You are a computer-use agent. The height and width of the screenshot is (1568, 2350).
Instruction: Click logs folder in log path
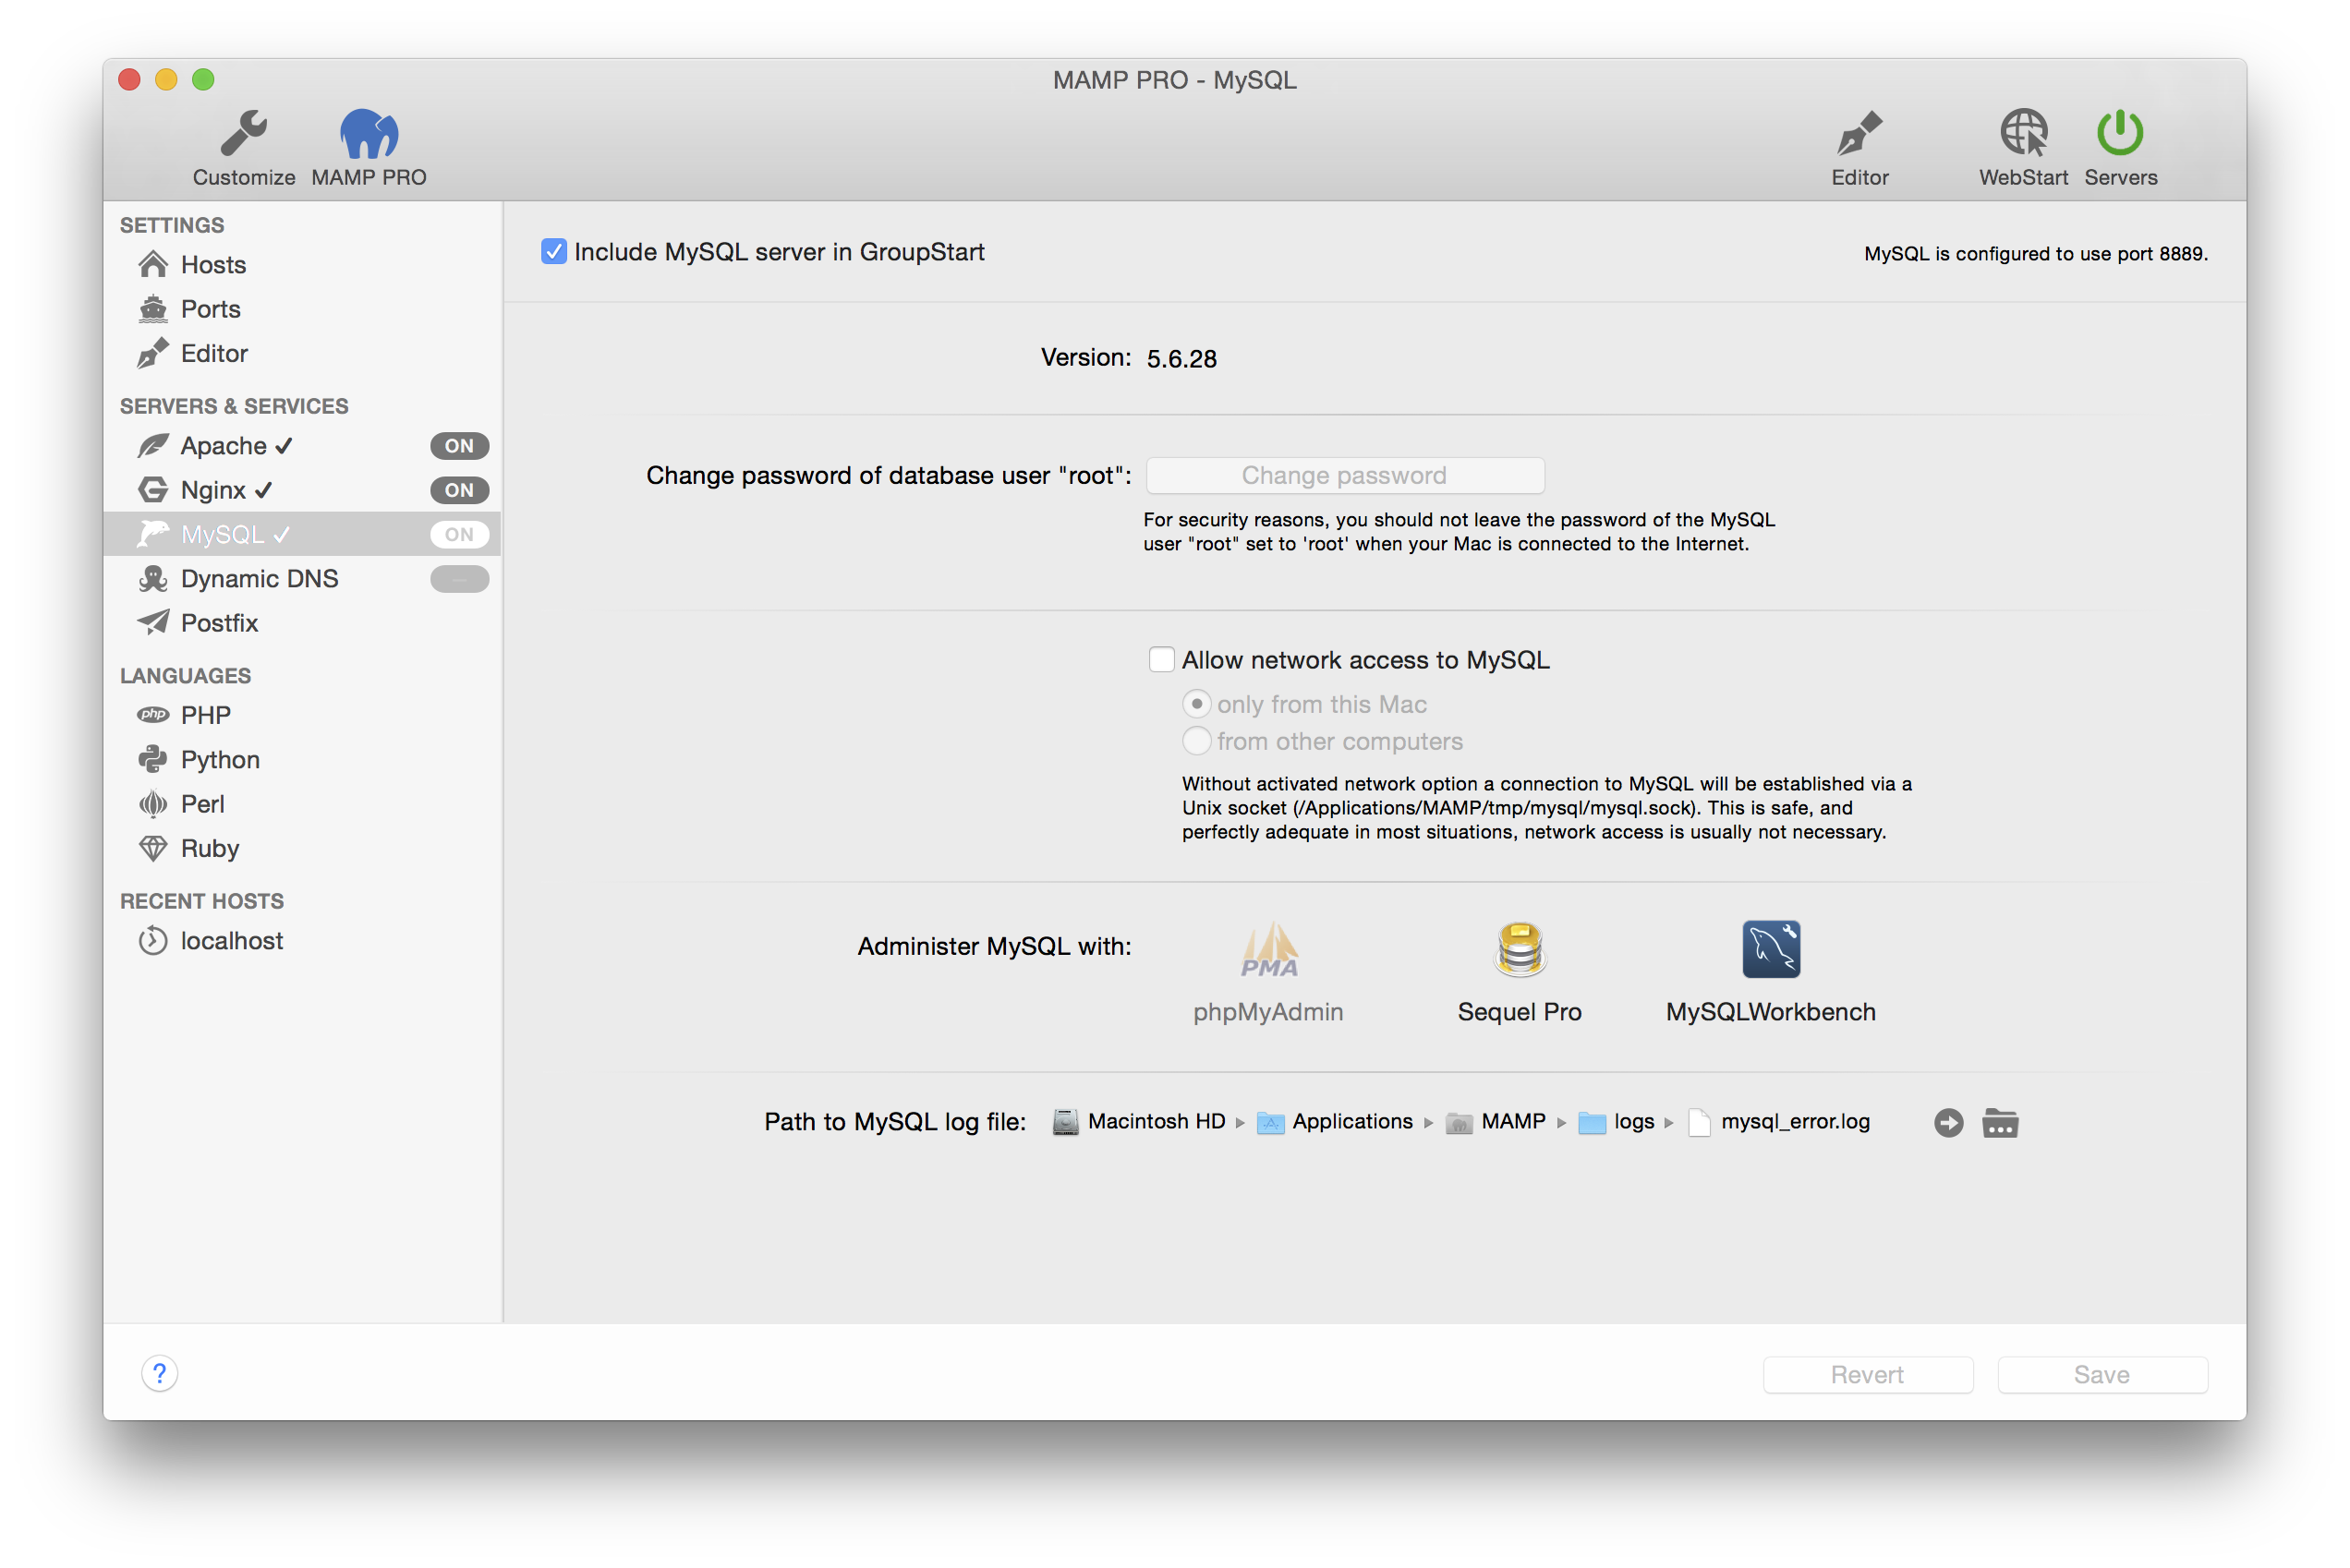[1616, 1122]
